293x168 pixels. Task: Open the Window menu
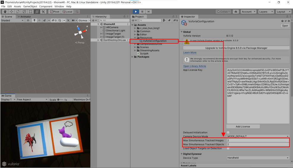tap(59, 6)
